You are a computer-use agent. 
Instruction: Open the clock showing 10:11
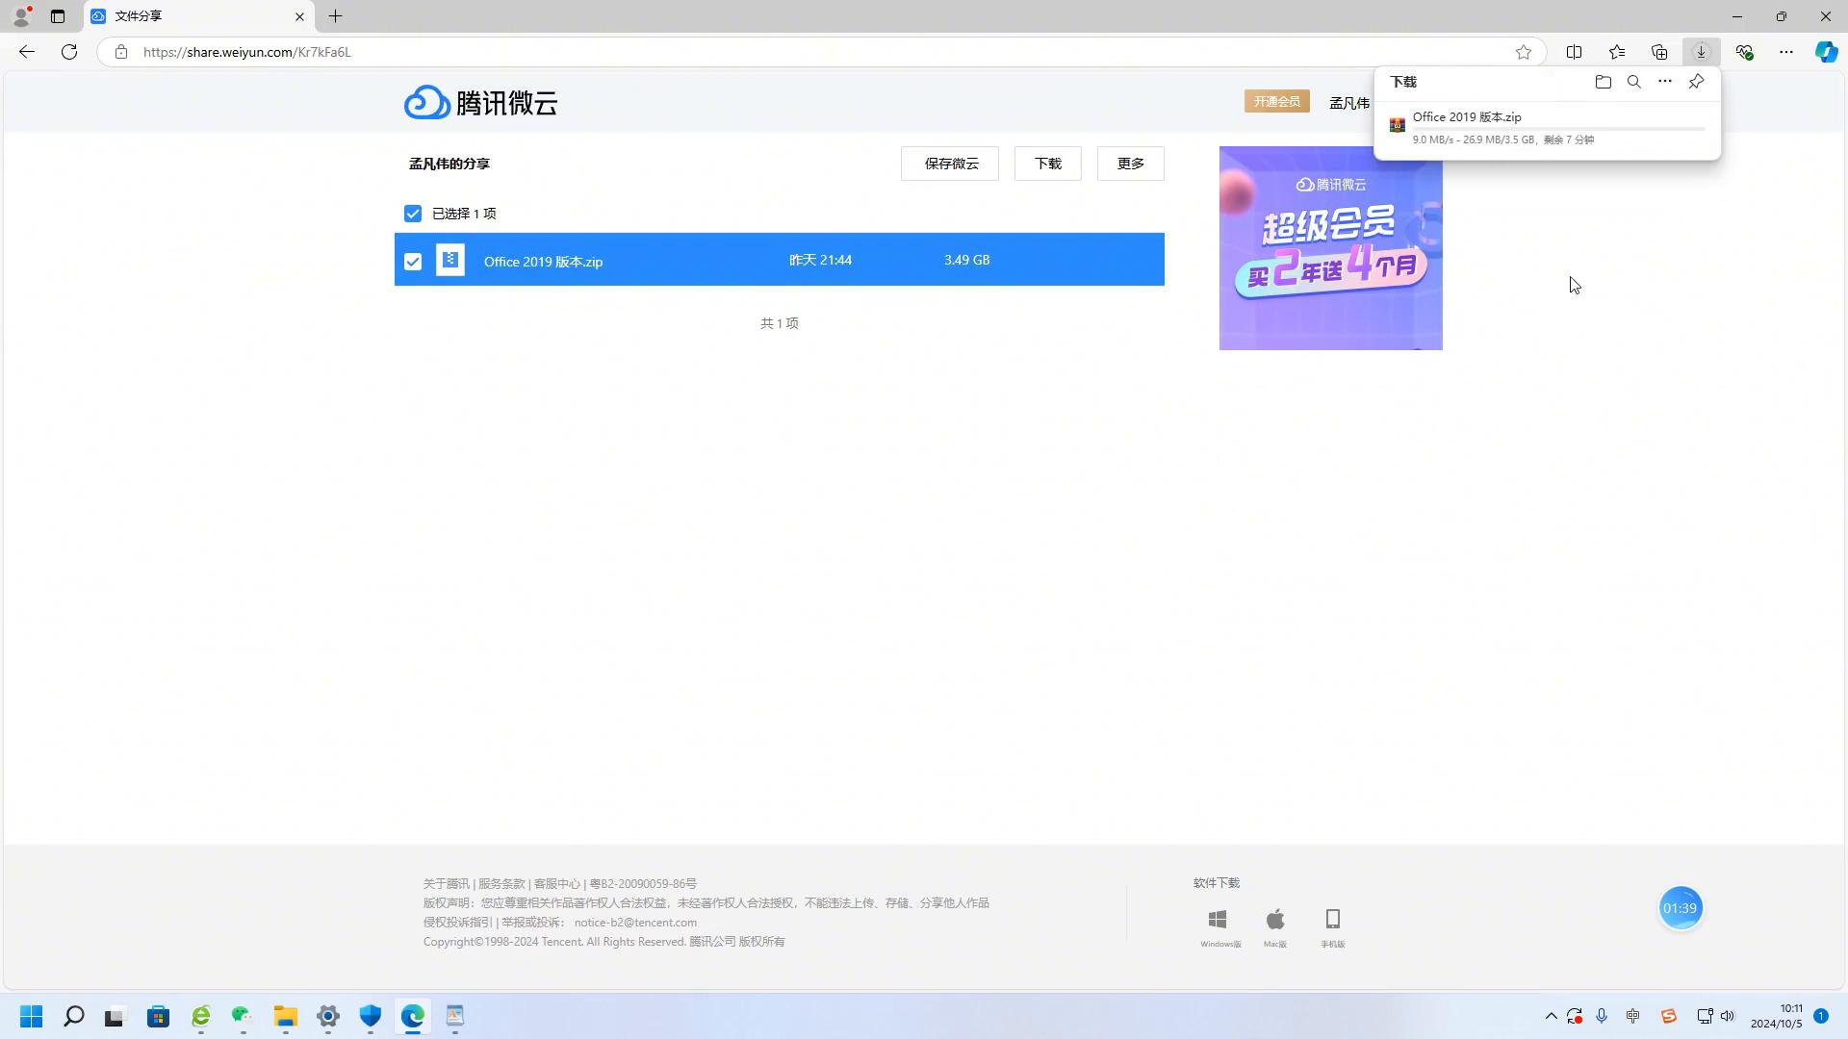tap(1777, 1016)
